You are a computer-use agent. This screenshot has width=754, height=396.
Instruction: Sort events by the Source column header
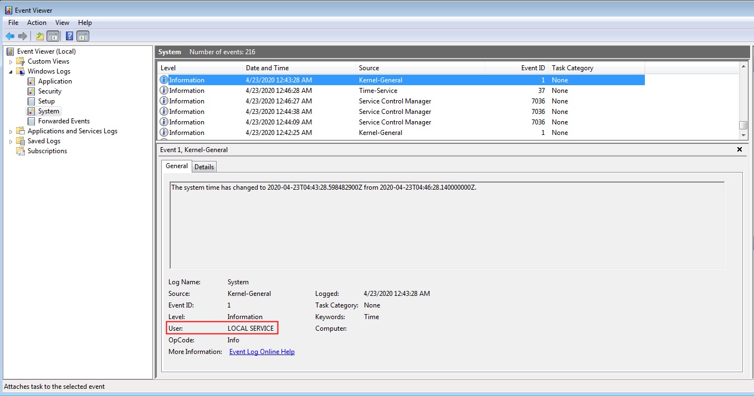pyautogui.click(x=420, y=68)
